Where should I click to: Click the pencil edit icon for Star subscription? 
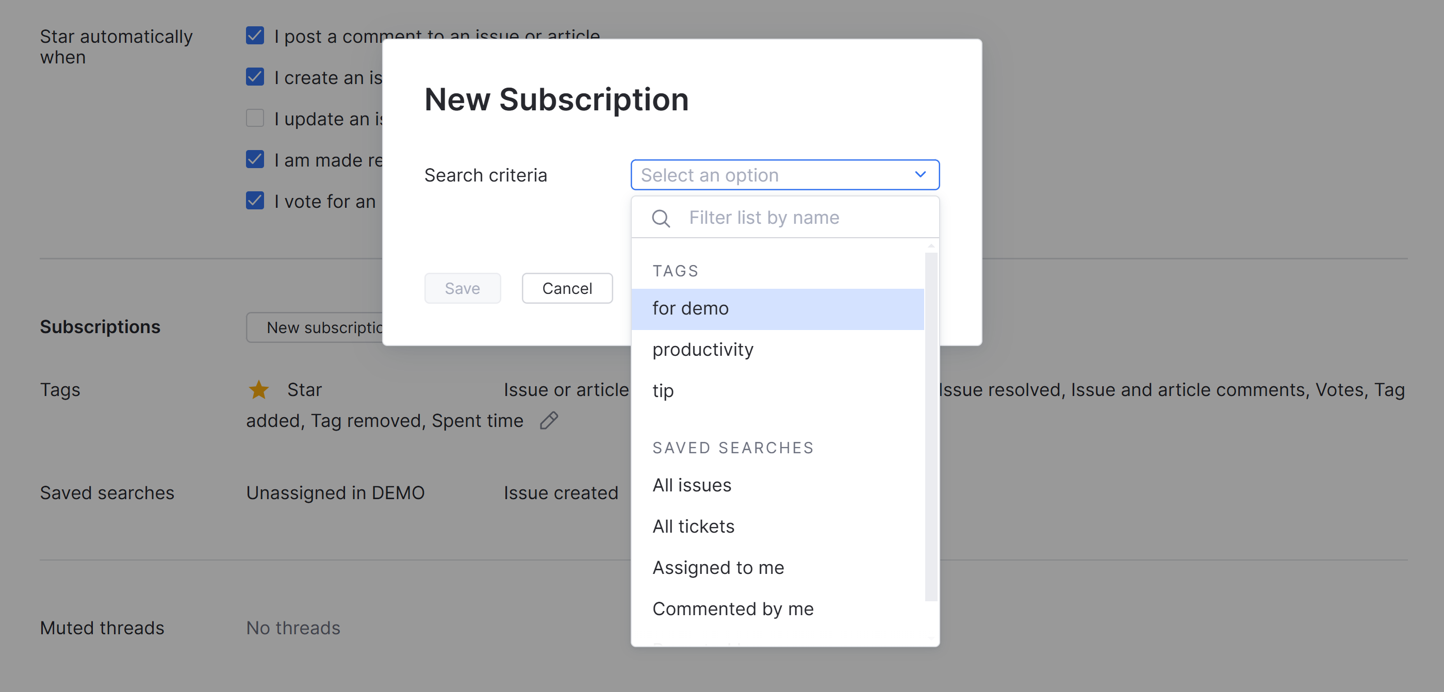pyautogui.click(x=549, y=420)
